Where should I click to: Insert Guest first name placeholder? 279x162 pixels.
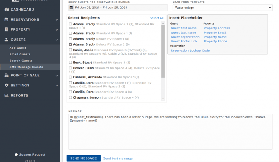click(x=184, y=28)
